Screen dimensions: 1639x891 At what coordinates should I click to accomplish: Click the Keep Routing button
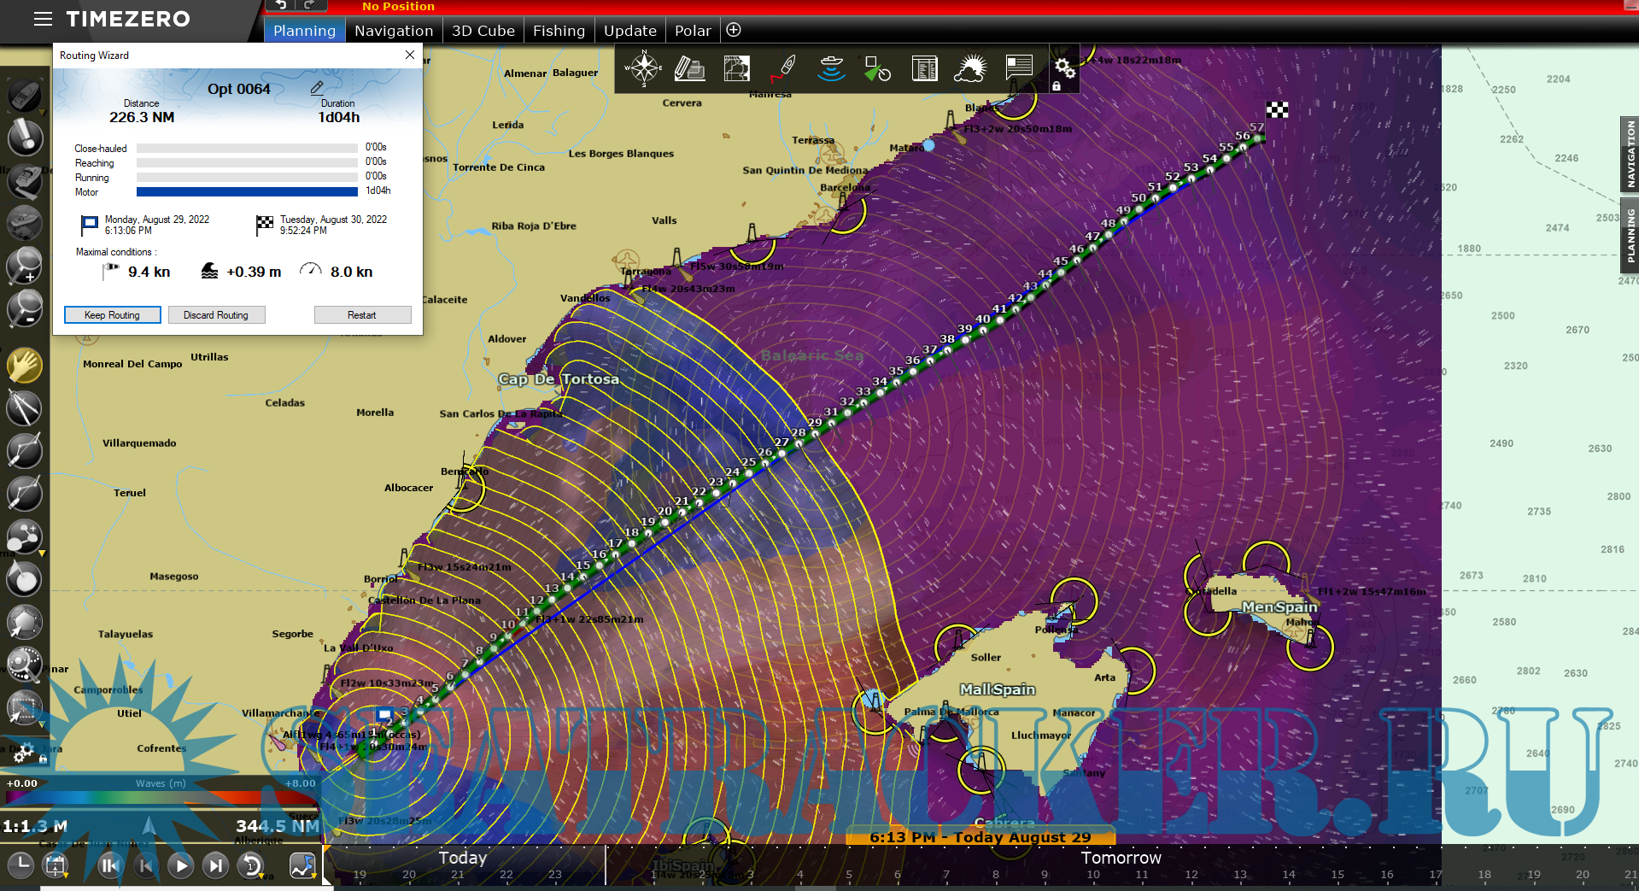pos(112,315)
